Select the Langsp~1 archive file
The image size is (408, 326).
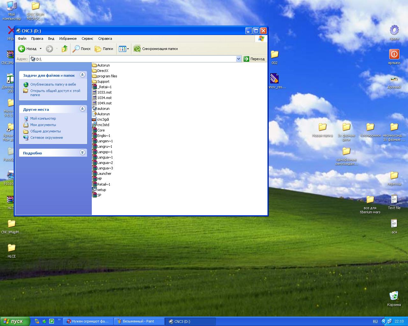point(102,152)
